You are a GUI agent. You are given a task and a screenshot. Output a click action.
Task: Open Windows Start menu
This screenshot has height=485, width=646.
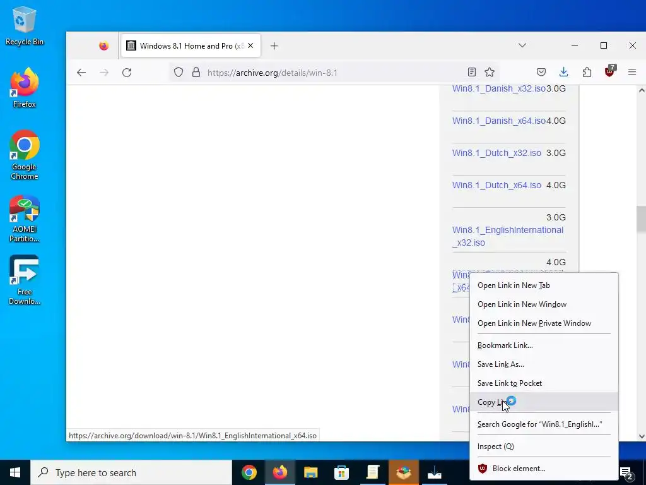point(15,472)
